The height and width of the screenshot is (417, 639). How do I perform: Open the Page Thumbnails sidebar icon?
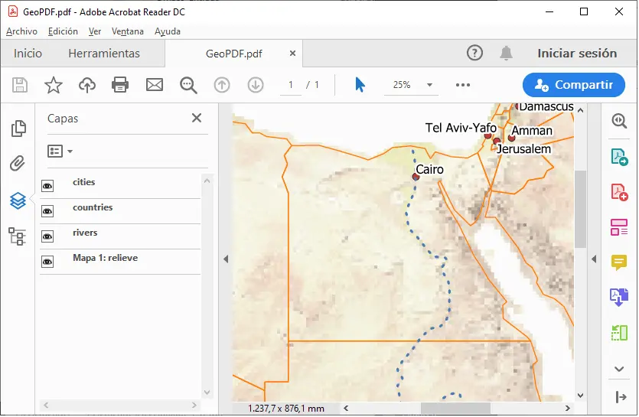click(x=18, y=129)
